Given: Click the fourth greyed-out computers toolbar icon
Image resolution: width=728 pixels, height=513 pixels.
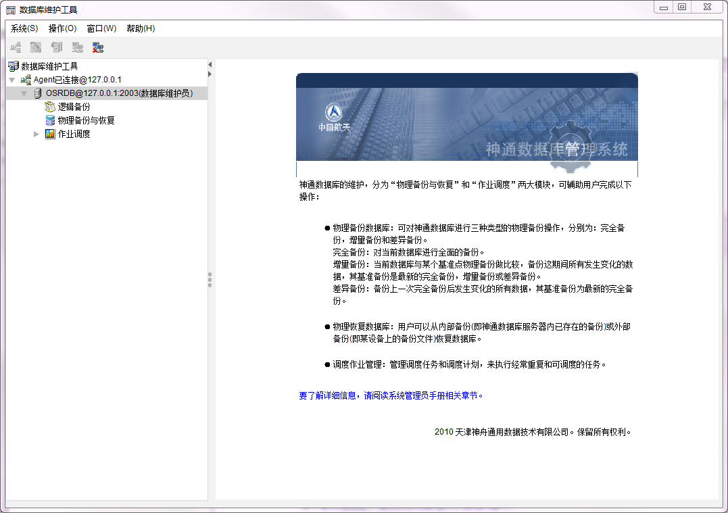Looking at the screenshot, I should click(78, 47).
